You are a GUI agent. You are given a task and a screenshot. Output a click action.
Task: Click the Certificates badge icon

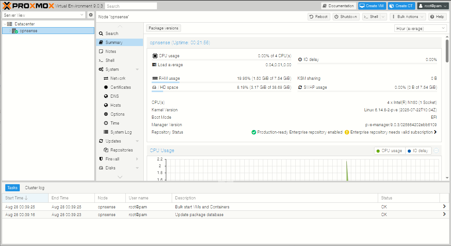click(x=106, y=87)
